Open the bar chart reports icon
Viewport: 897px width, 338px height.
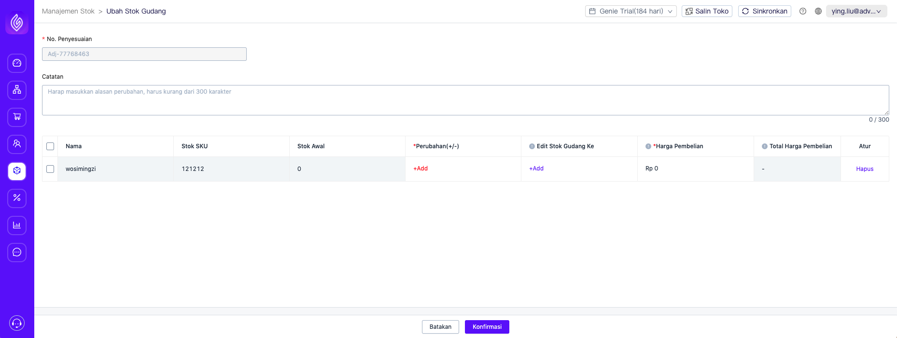point(17,225)
